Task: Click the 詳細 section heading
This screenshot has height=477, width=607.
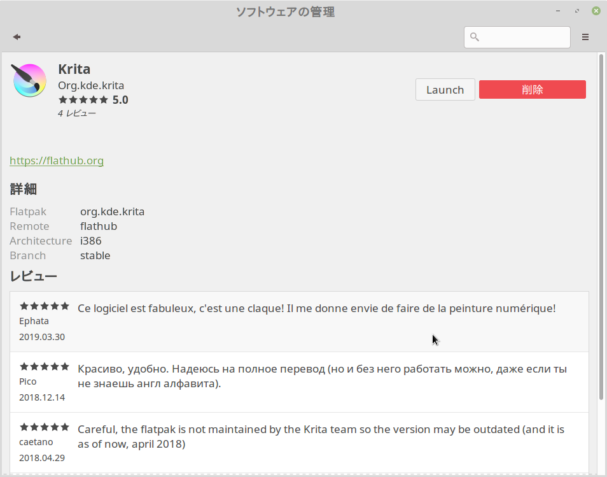Action: [x=24, y=189]
